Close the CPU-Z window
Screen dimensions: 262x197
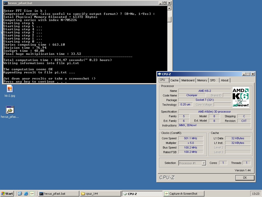pyautogui.click(x=253, y=74)
